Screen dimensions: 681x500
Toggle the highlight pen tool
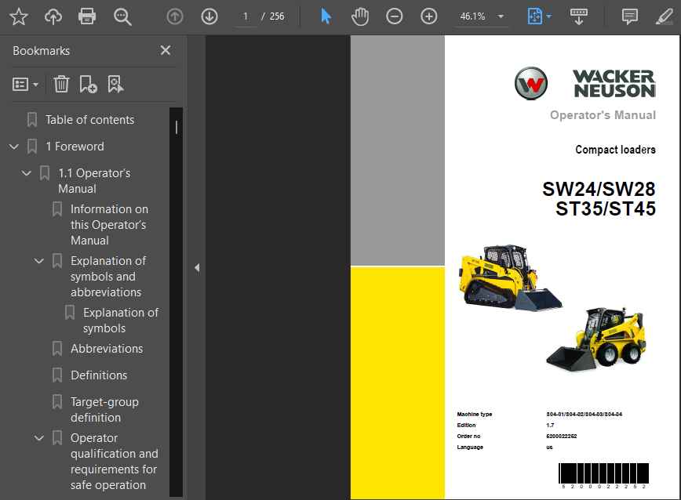click(664, 16)
